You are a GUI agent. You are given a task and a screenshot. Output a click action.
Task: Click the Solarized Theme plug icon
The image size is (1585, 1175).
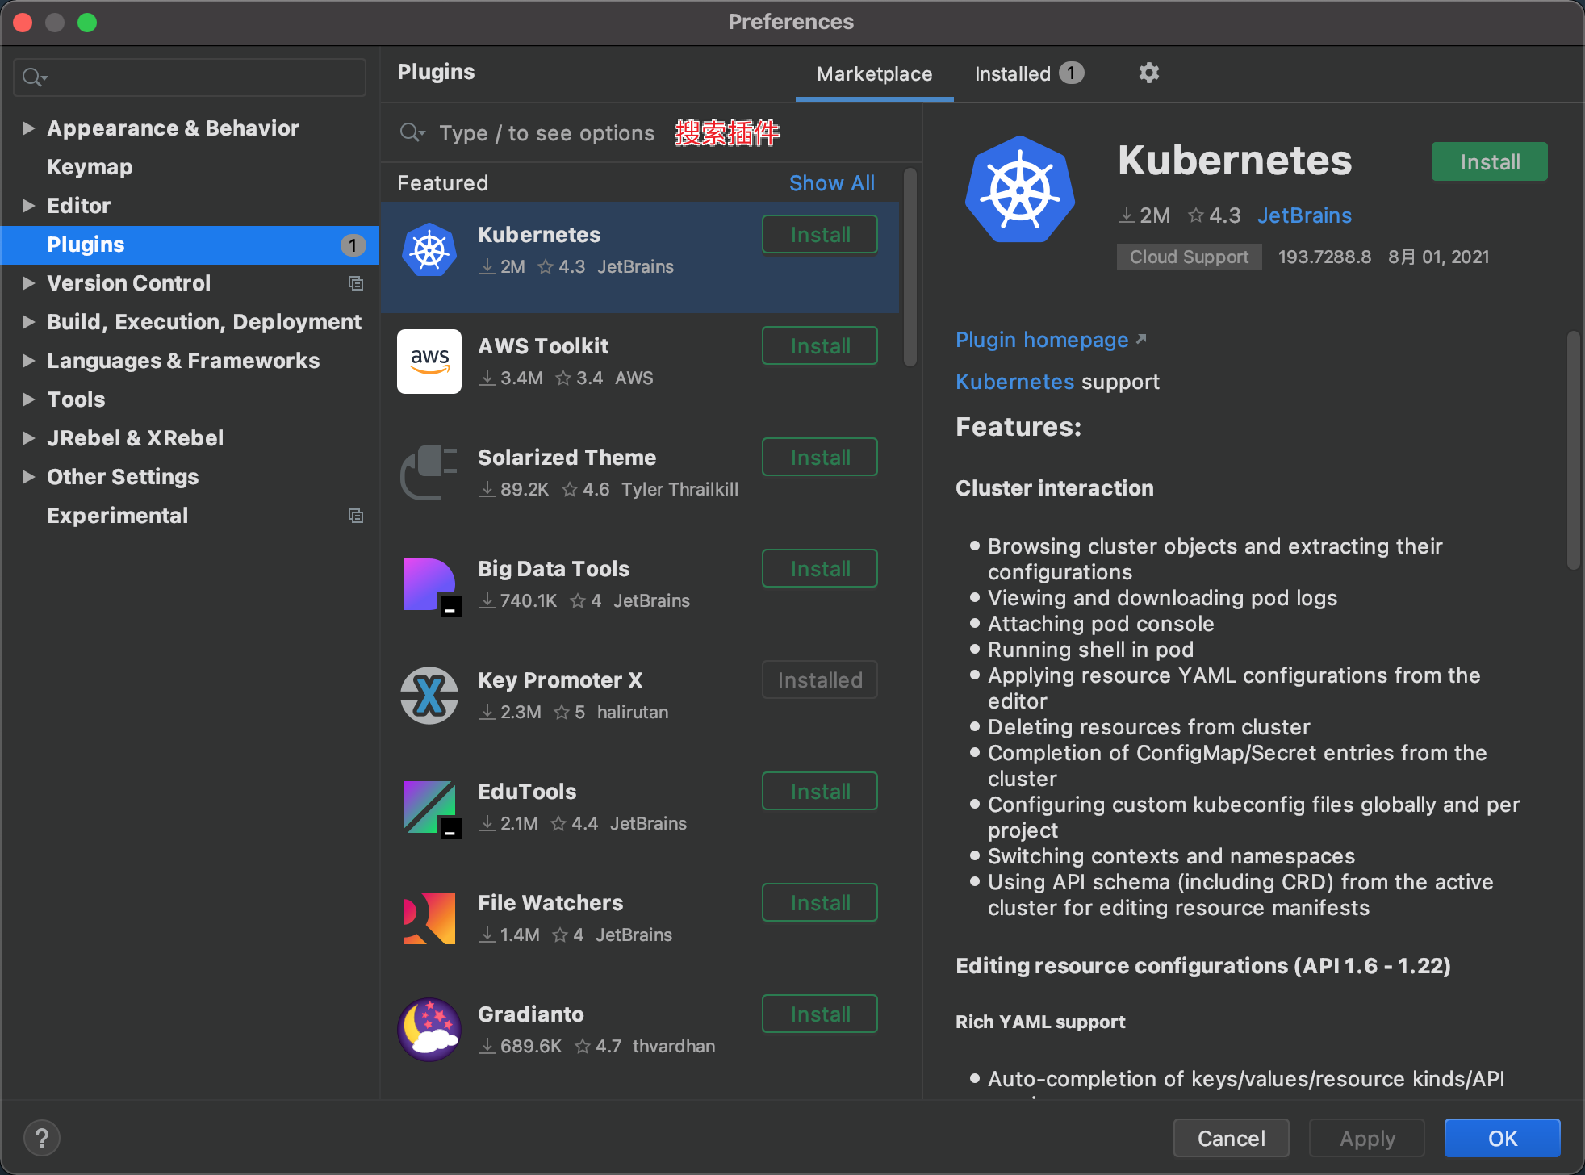coord(429,473)
